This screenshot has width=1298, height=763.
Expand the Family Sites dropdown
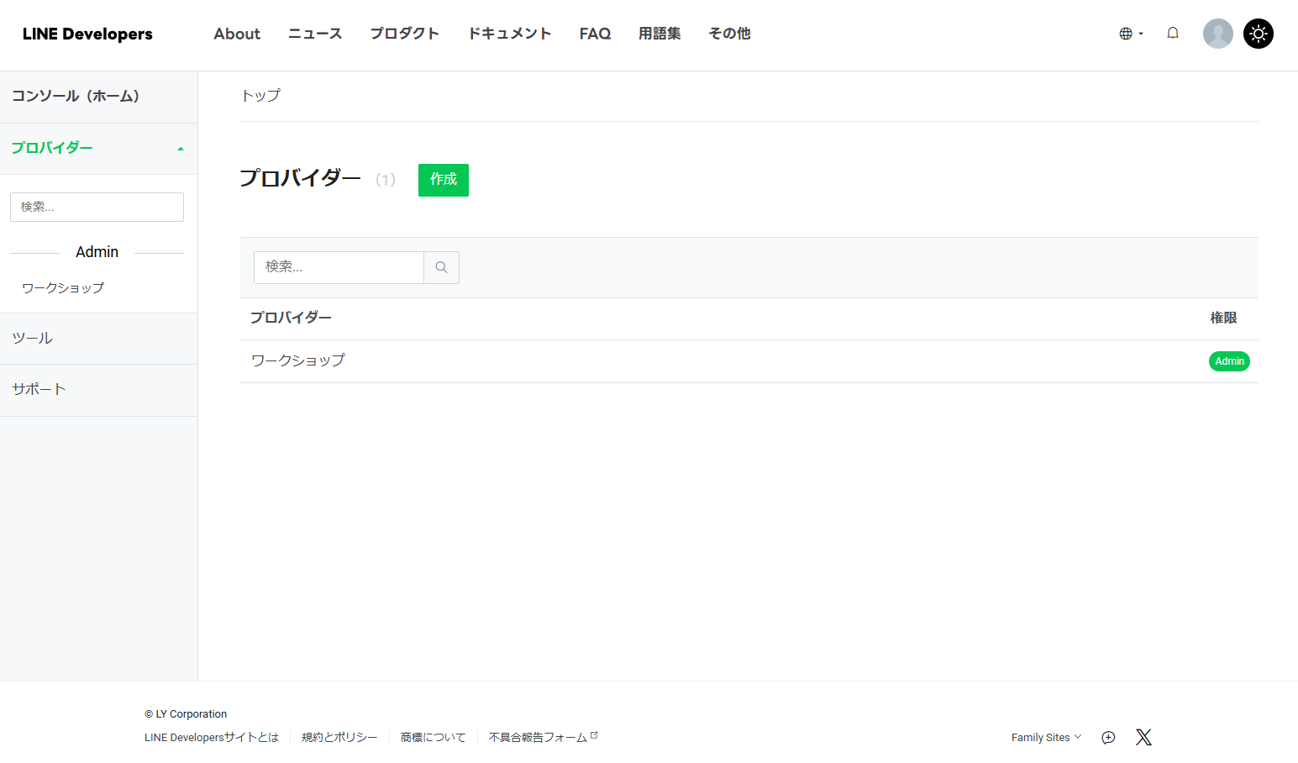coord(1045,737)
